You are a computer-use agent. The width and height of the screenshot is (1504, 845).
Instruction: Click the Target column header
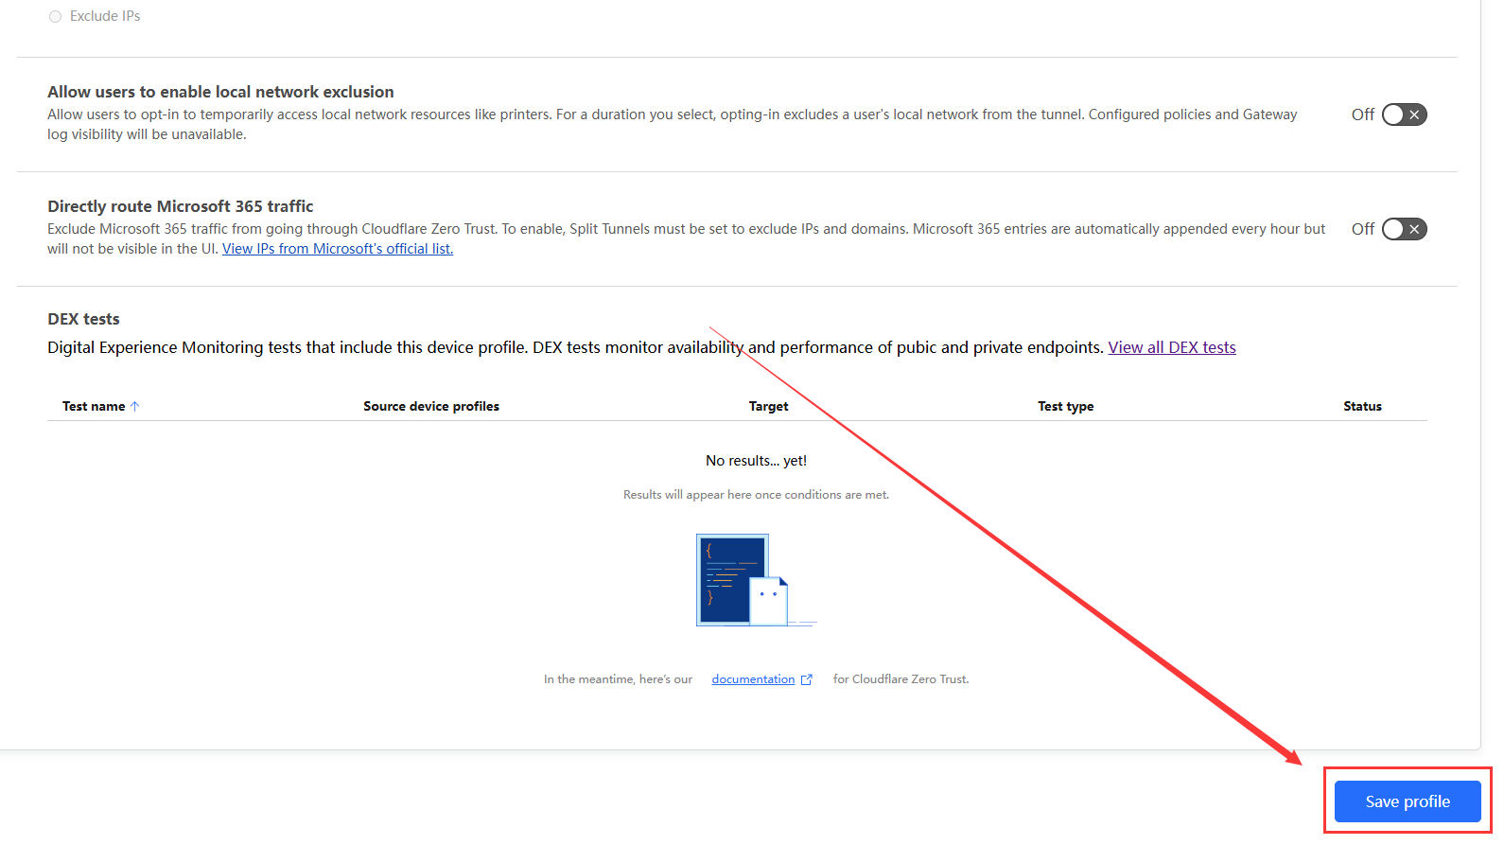(768, 406)
